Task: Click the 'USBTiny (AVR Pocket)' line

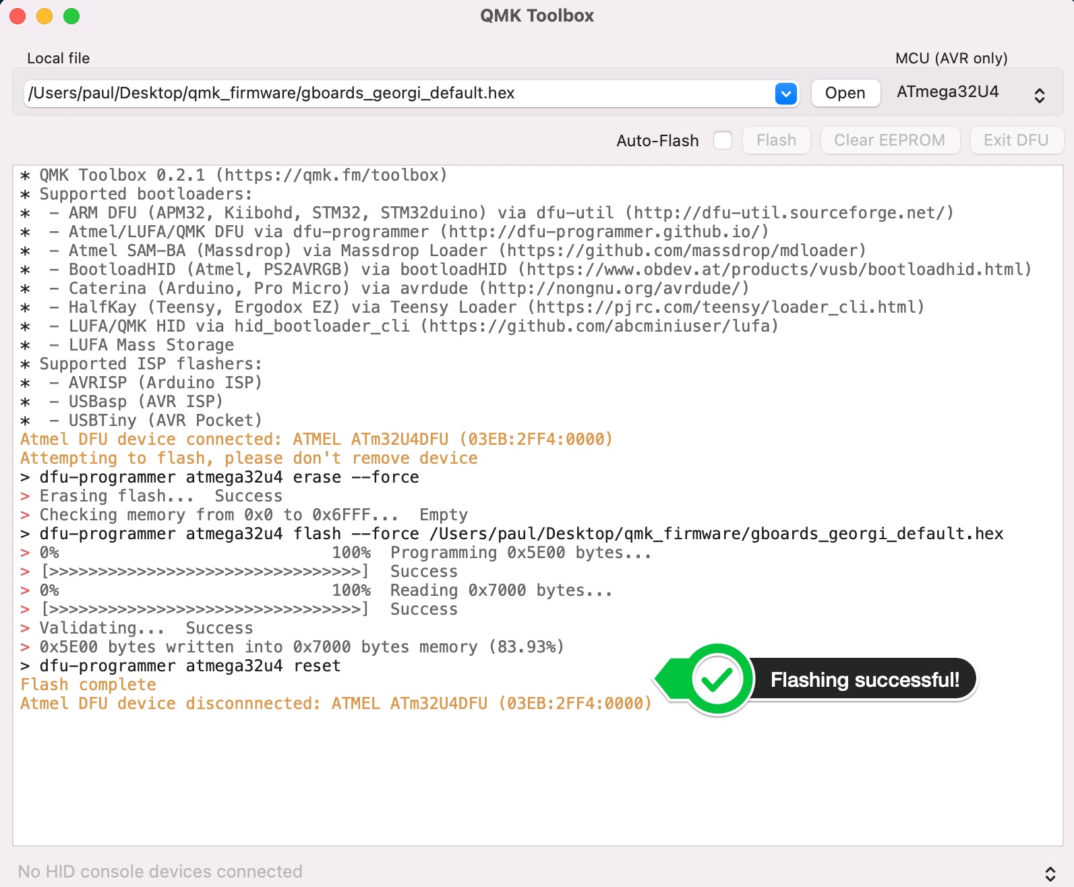Action: tap(142, 421)
